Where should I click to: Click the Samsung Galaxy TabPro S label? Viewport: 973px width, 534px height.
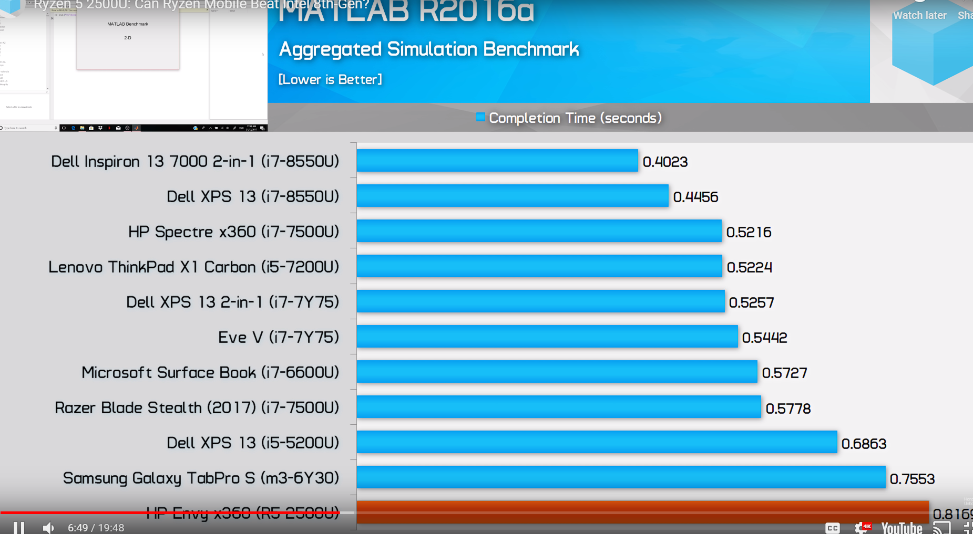click(x=201, y=478)
